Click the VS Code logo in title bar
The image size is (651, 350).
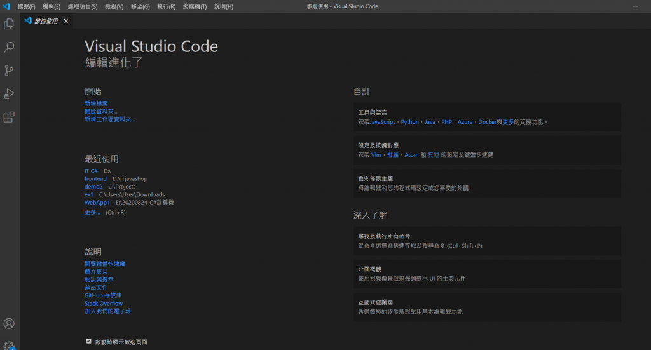click(x=6, y=6)
